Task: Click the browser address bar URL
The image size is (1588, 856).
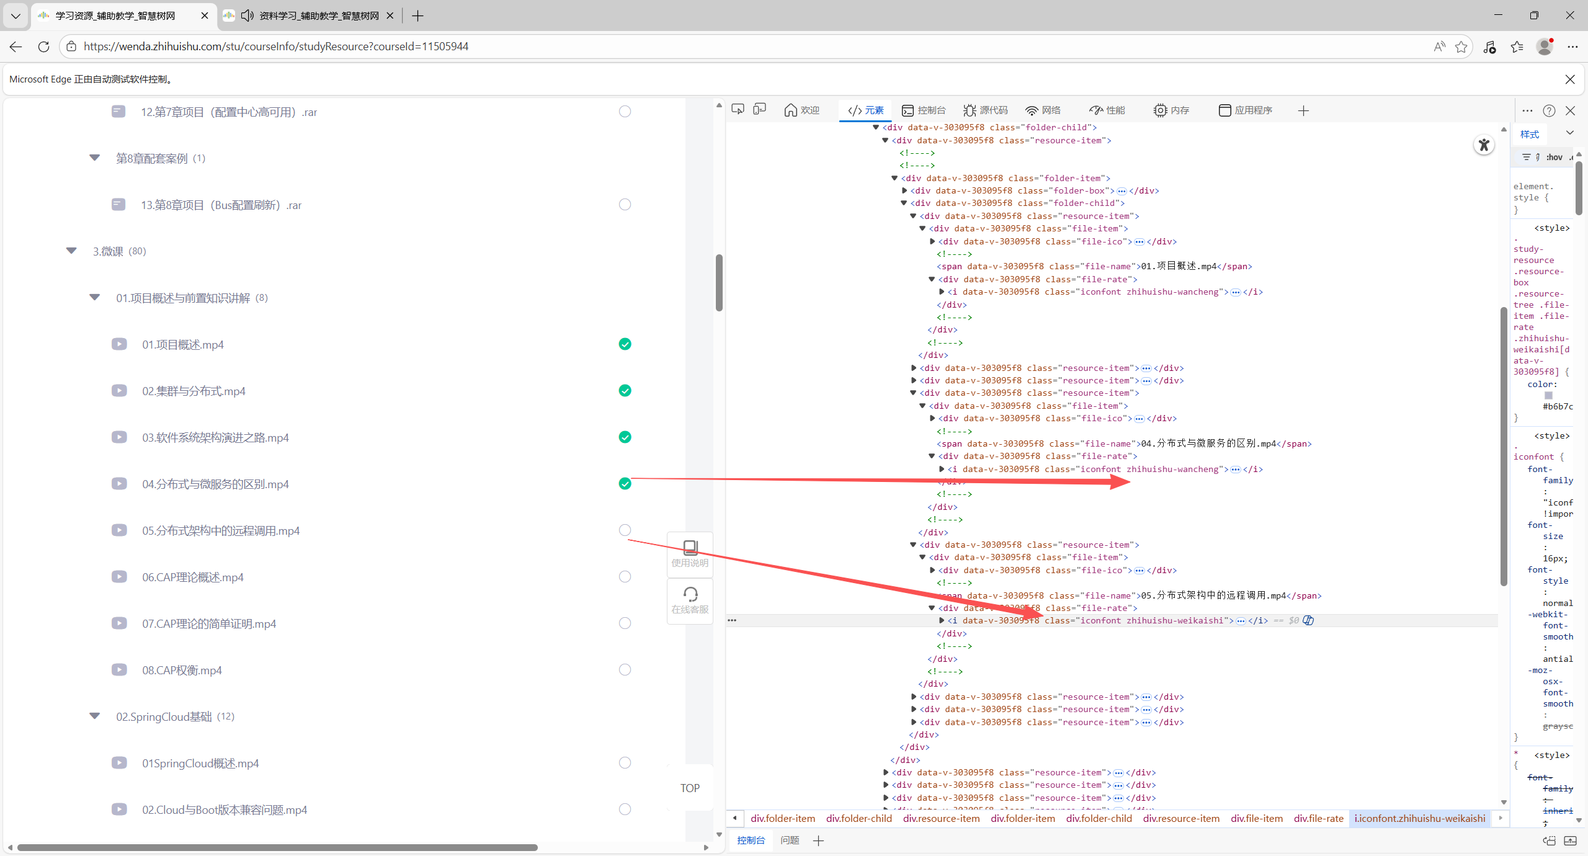Action: click(276, 47)
